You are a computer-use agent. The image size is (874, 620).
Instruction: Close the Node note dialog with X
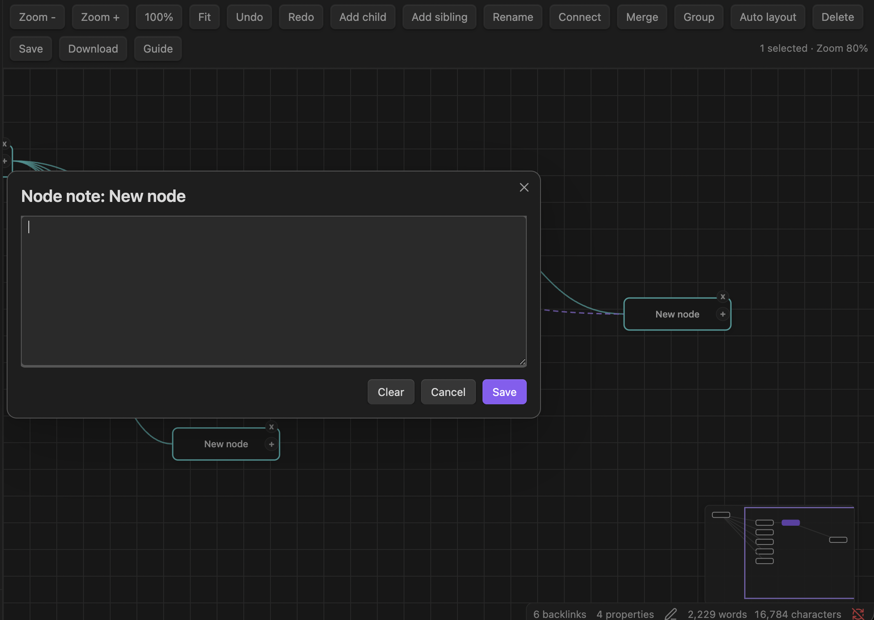click(x=524, y=187)
